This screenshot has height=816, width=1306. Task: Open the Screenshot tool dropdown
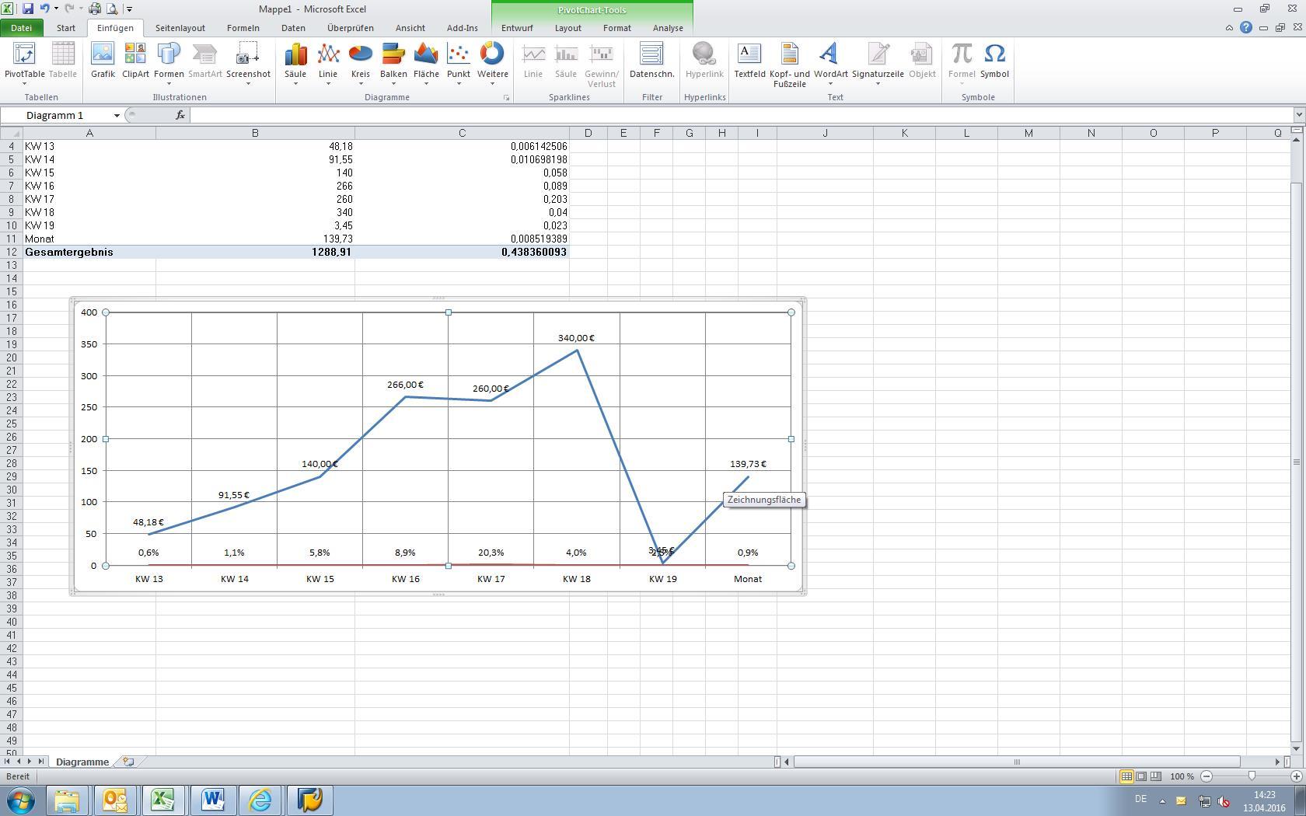click(x=248, y=62)
